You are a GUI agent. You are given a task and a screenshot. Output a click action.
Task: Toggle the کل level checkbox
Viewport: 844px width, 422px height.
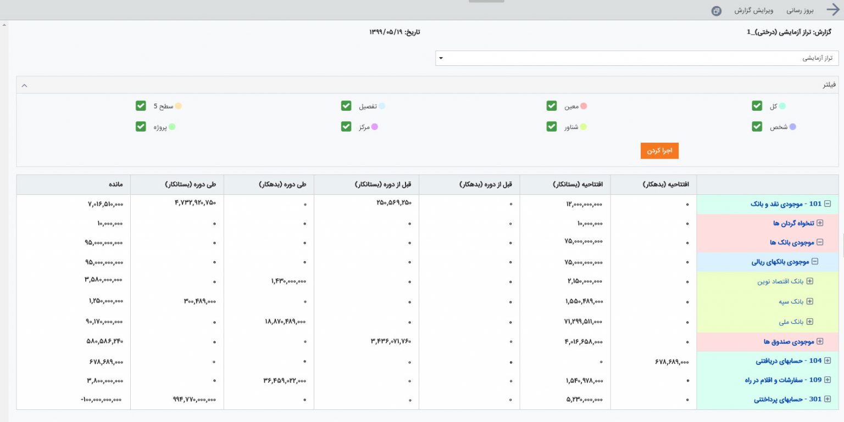(757, 106)
